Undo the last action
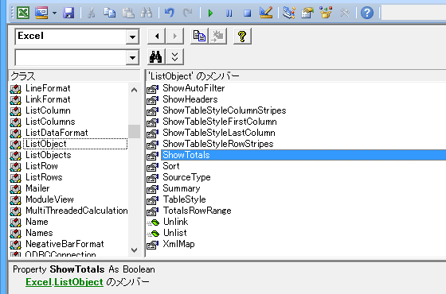446x294 pixels. (169, 13)
